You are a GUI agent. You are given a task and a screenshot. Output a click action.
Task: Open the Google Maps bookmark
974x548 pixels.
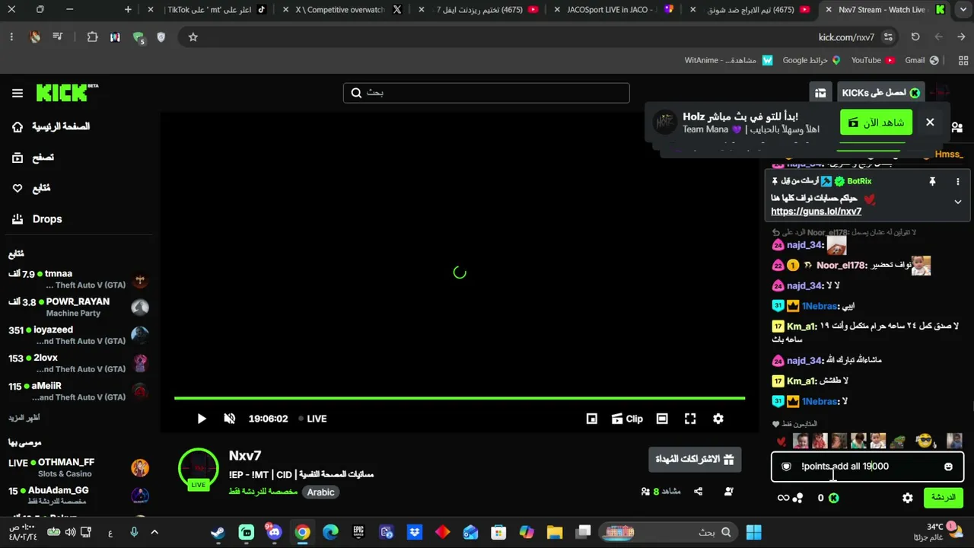pyautogui.click(x=811, y=60)
